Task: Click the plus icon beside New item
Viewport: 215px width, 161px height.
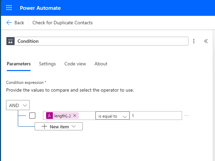Action: tap(44, 127)
